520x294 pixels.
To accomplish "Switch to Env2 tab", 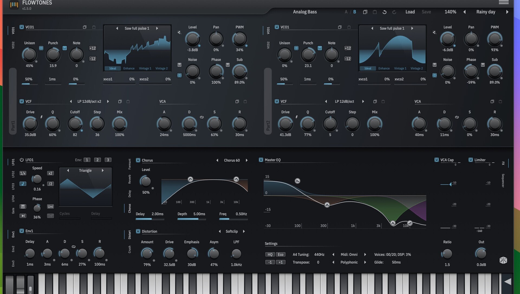I will (13, 249).
